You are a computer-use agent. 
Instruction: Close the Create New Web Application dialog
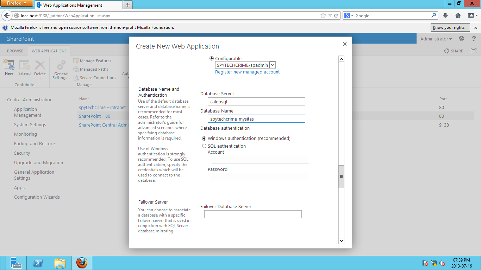point(345,44)
